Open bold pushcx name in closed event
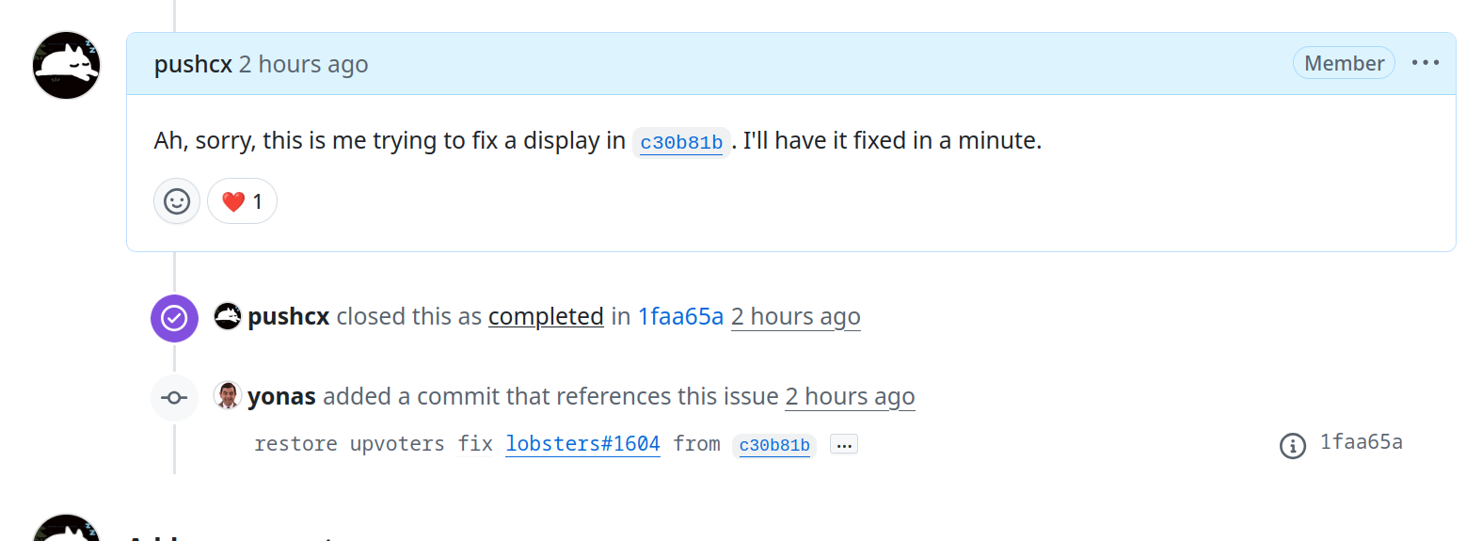1482x541 pixels. (288, 316)
